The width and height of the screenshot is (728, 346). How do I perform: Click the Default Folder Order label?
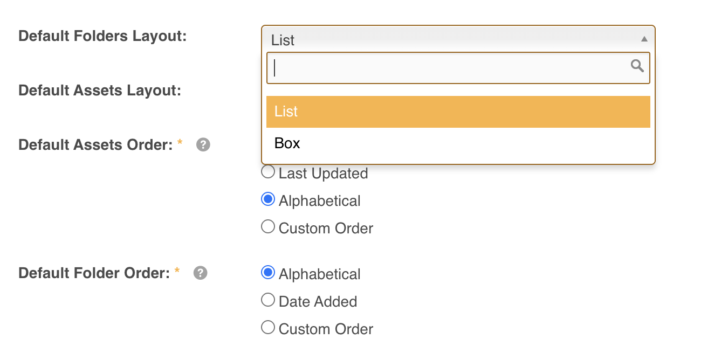[x=94, y=273]
